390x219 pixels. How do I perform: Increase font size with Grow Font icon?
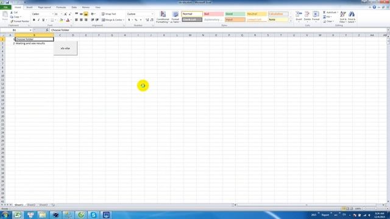65,14
